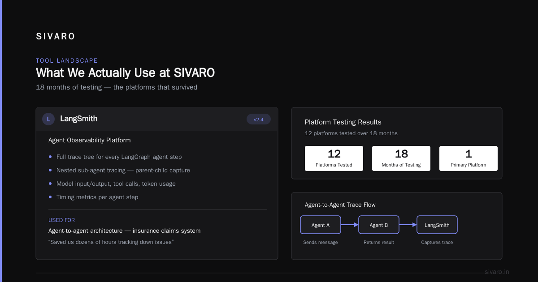Click the TOOL LANDSCAPE section label
This screenshot has height=282, width=538.
[67, 61]
